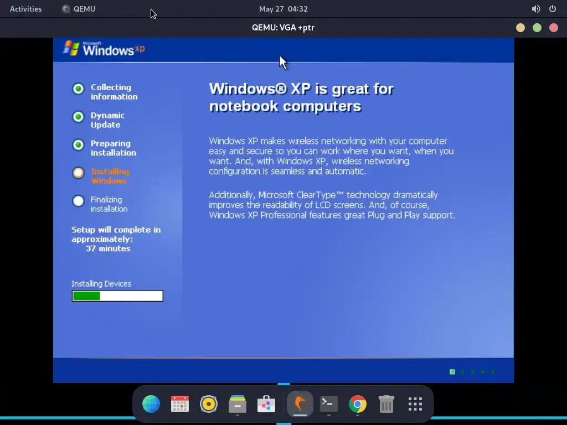Click the "37 minutes" estimate
This screenshot has width=567, height=425.
(108, 248)
